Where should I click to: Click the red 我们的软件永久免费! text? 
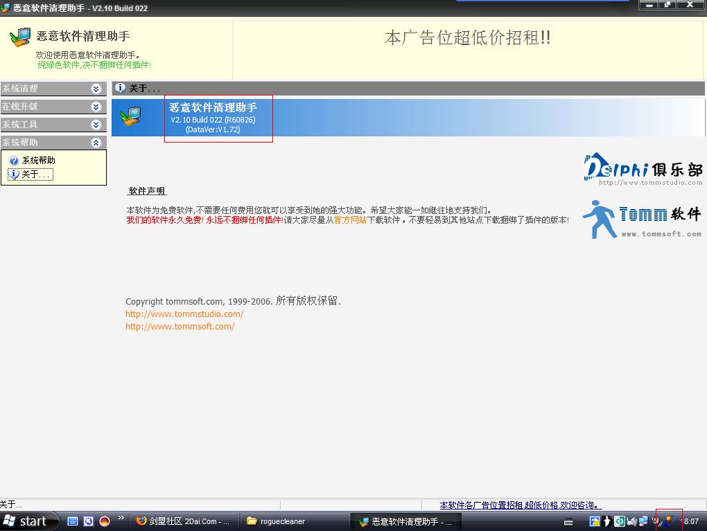coord(165,220)
